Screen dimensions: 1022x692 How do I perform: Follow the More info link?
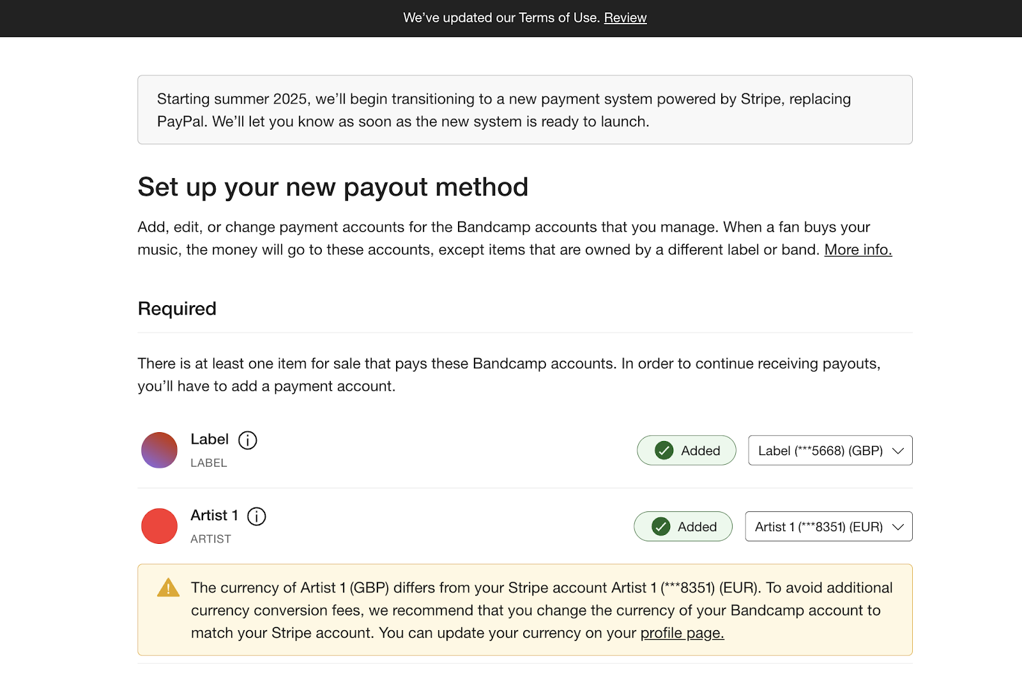(858, 250)
